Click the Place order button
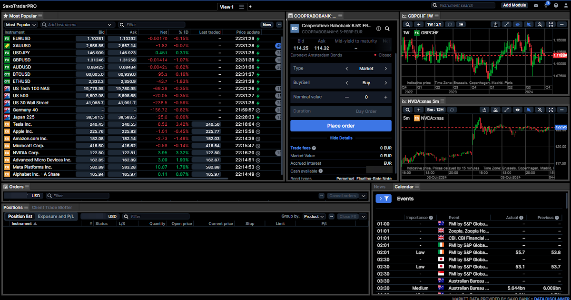The width and height of the screenshot is (571, 300). tap(341, 126)
